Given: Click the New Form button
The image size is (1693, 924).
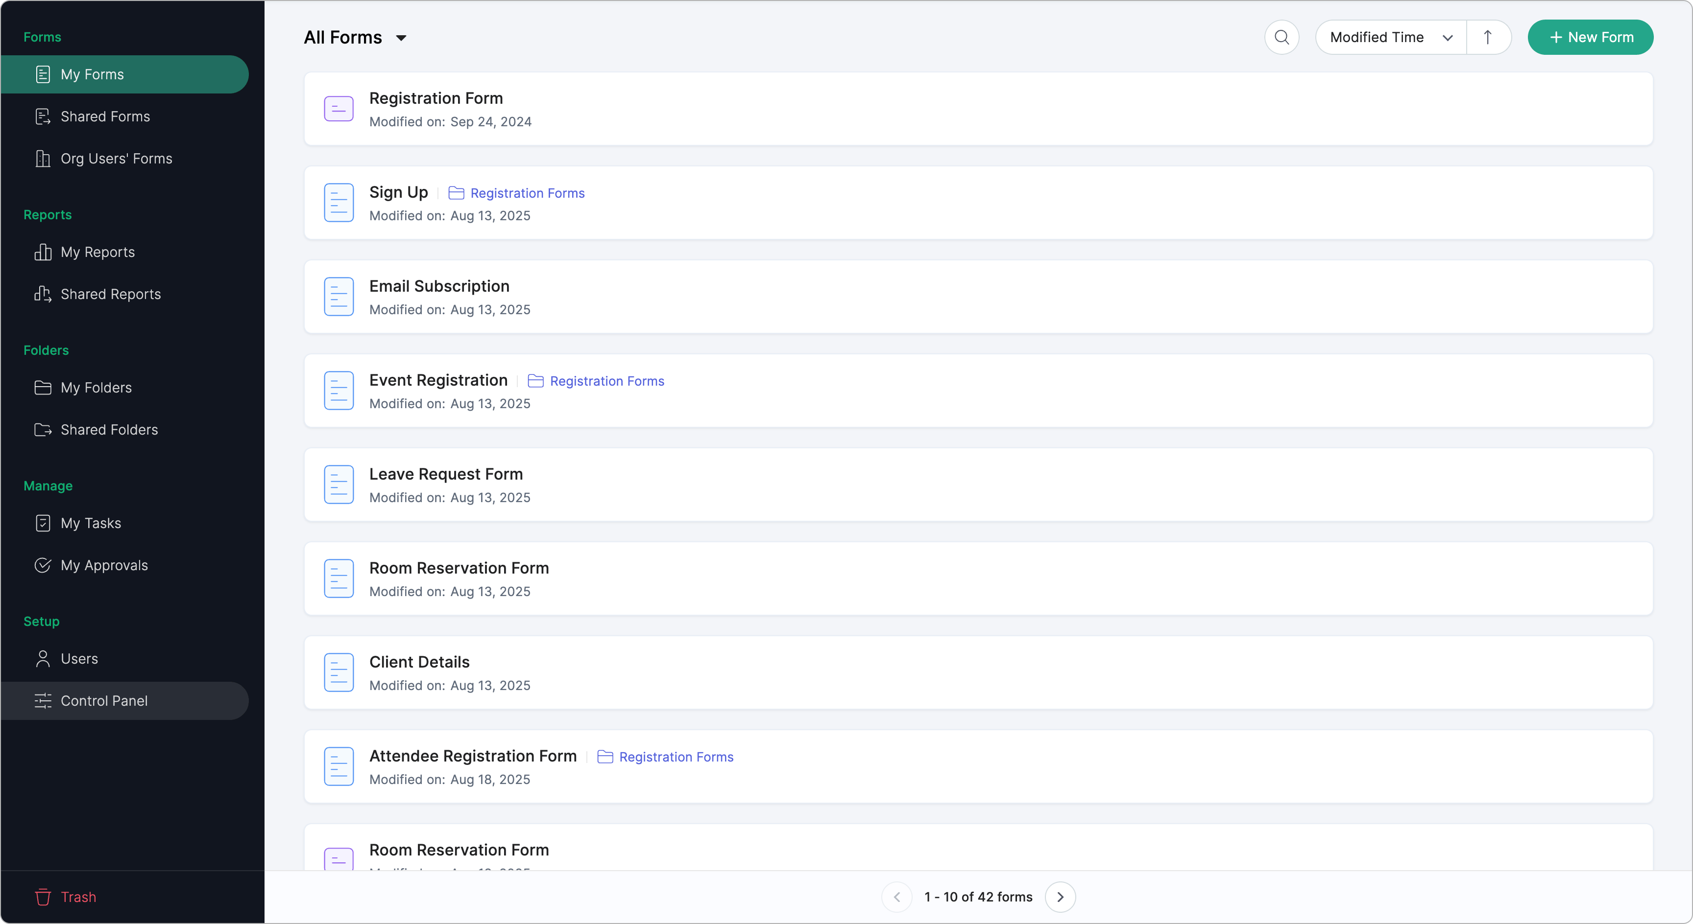Looking at the screenshot, I should 1591,37.
